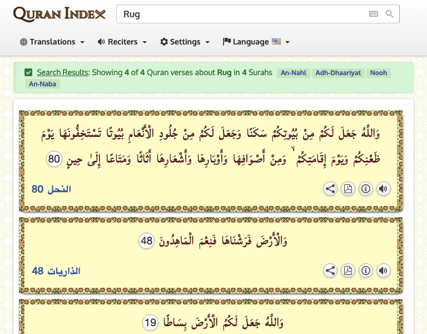This screenshot has height=334, width=427.
Task: Export verse An-Nahl 80 as PDF
Action: tap(348, 189)
